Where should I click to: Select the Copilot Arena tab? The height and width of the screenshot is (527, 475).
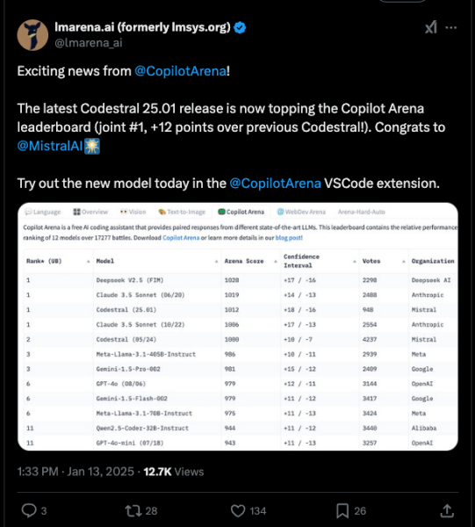click(241, 212)
